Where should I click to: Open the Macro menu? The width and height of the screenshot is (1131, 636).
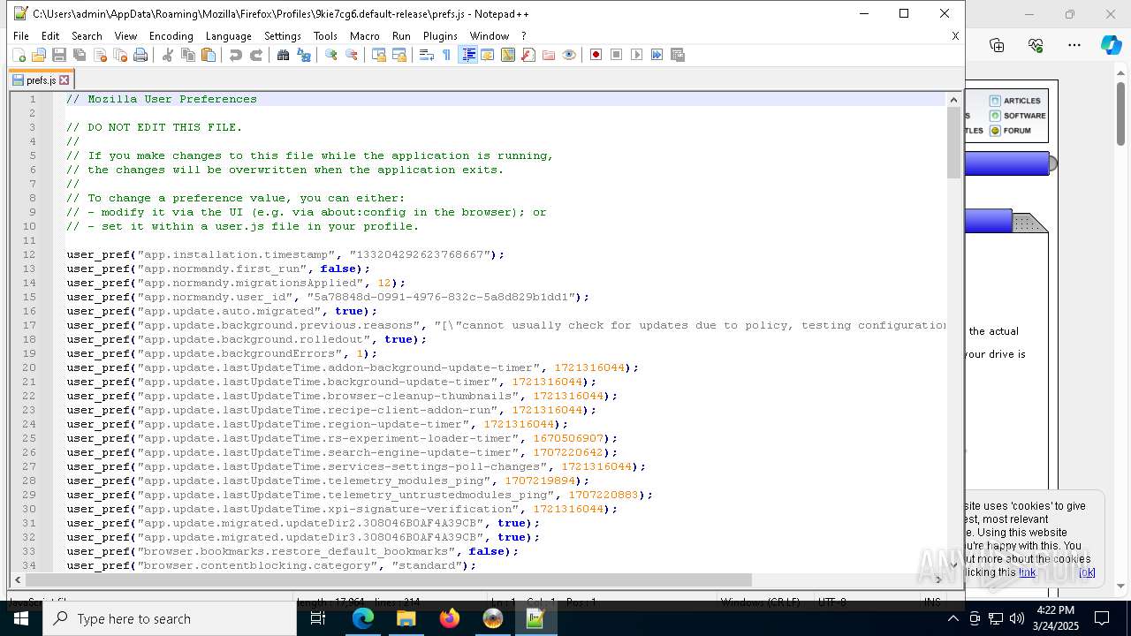[x=364, y=36]
